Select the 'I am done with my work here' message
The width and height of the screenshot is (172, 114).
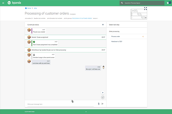click(x=41, y=62)
